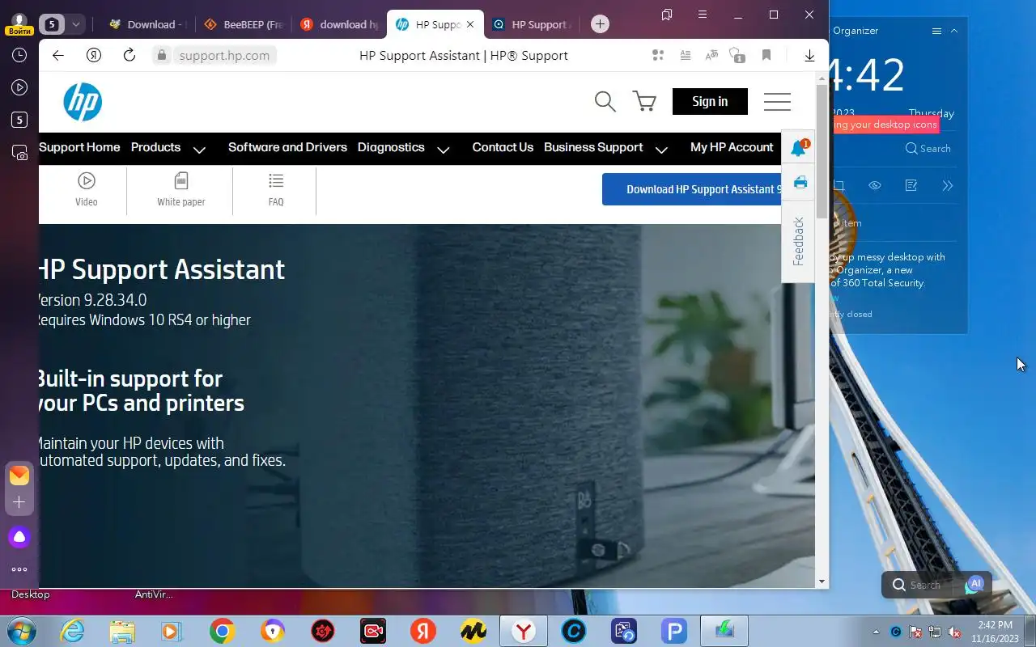Screen dimensions: 1036x647
Task: Open the shopping cart icon
Action: (x=644, y=101)
